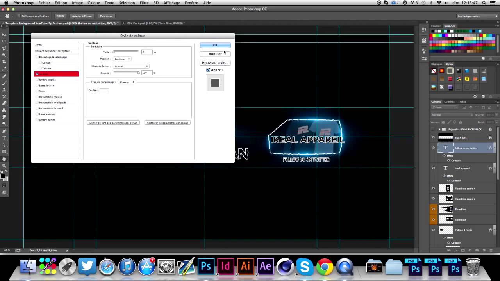
Task: Enable the Incrustation couleur checkbox
Action: coord(37,97)
